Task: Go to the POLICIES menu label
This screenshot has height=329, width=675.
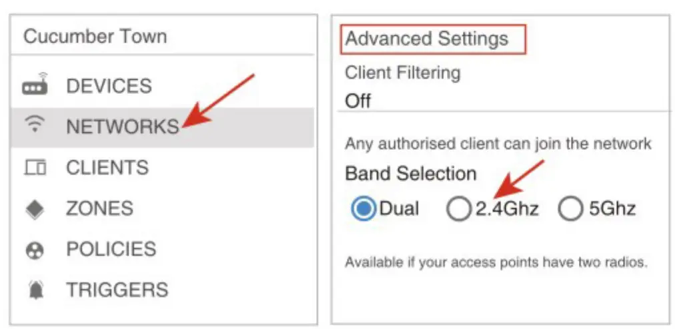Action: click(111, 250)
